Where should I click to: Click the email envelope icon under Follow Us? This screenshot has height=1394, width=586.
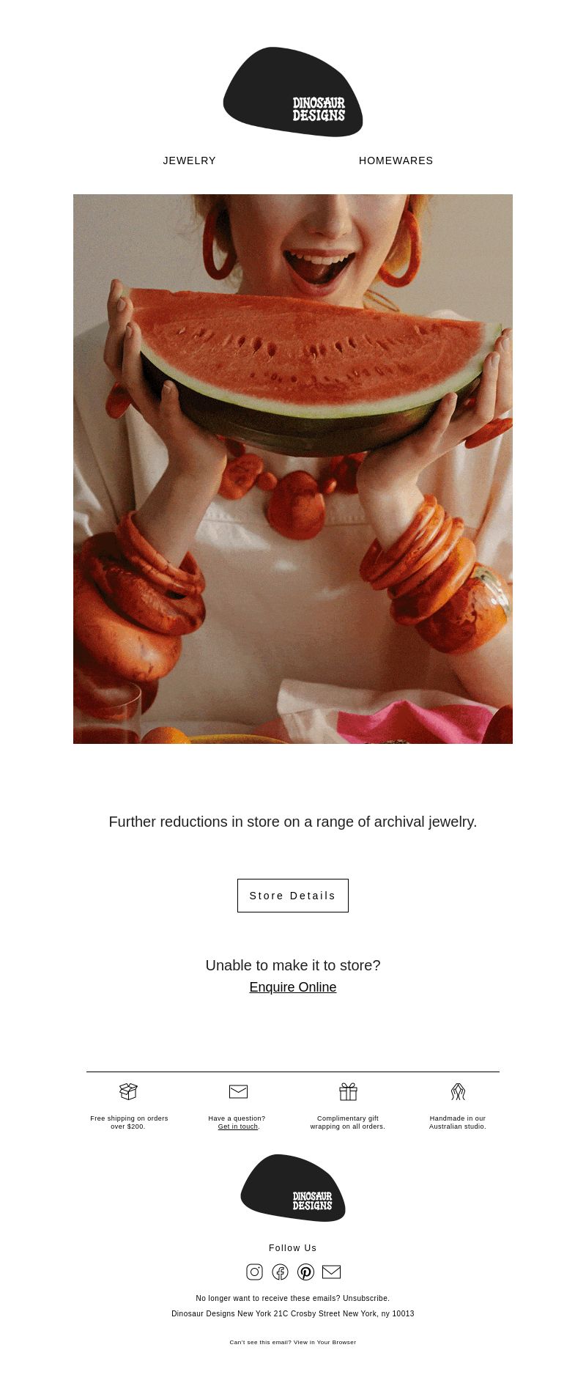332,1272
